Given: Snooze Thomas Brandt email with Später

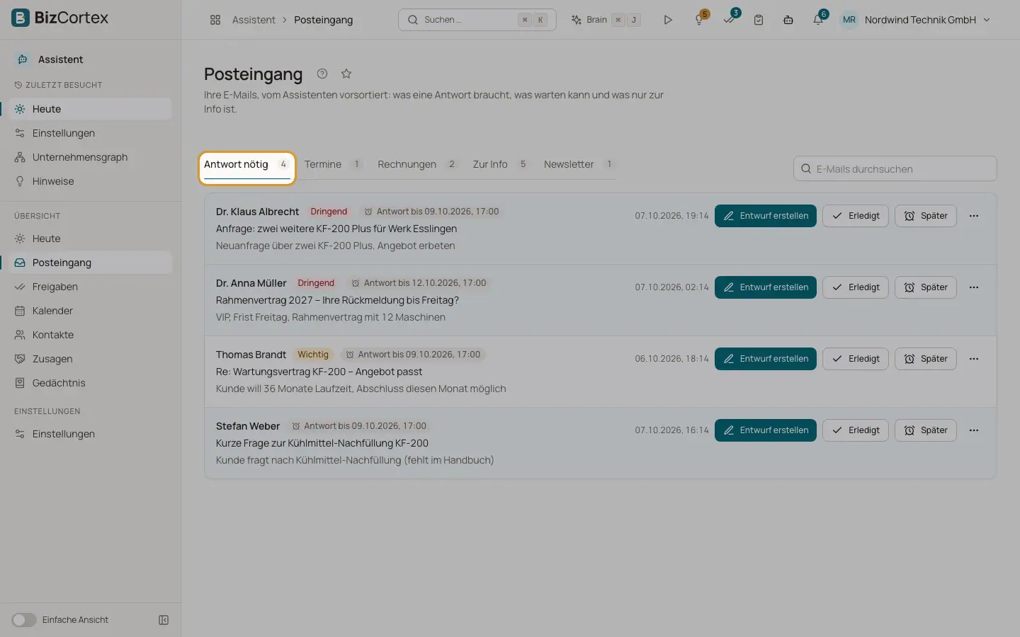Looking at the screenshot, I should [925, 359].
